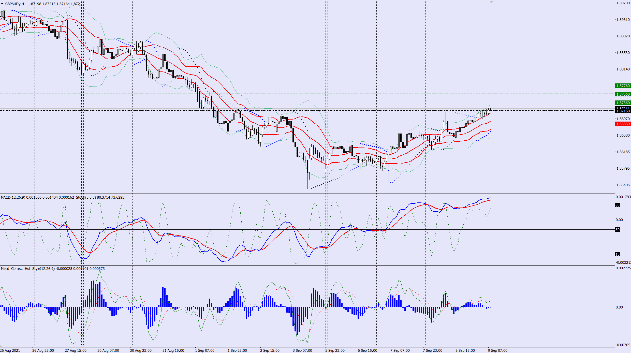This screenshot has height=353, width=631.
Task: Click the 1.88140 price on the scale
Action: (623, 69)
